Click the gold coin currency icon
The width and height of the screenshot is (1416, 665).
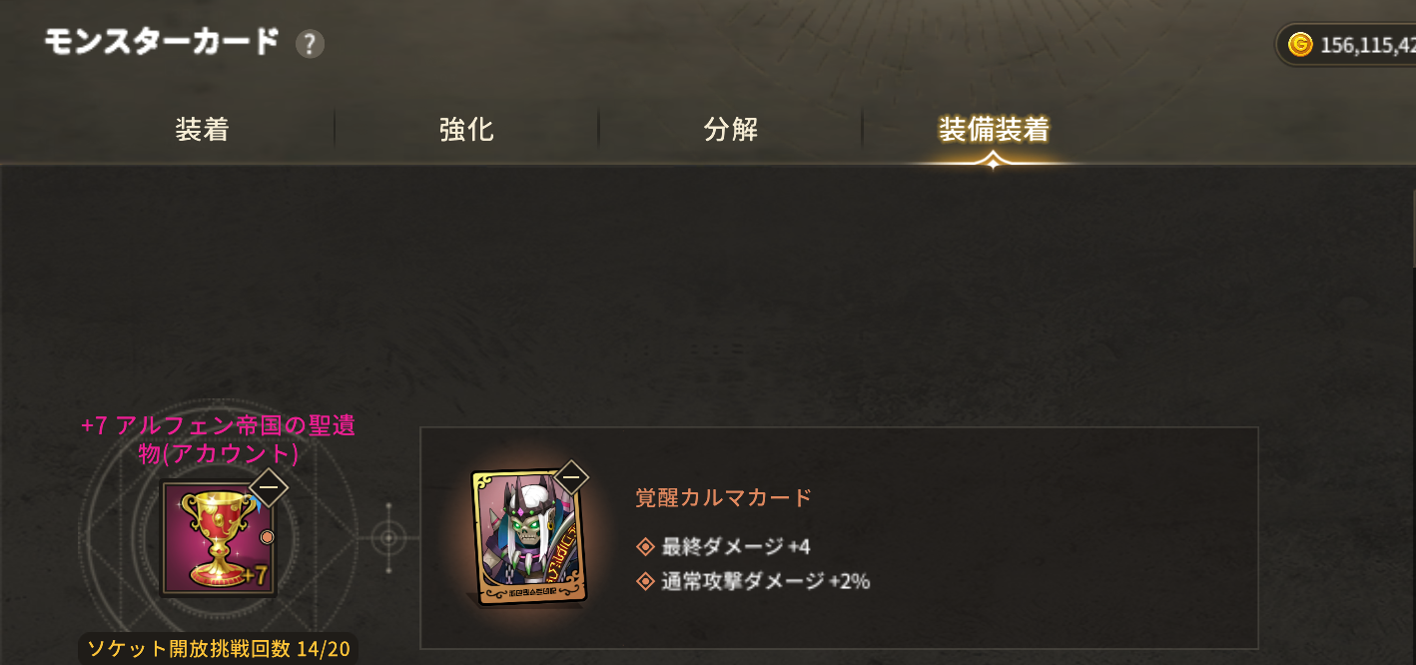click(x=1299, y=45)
